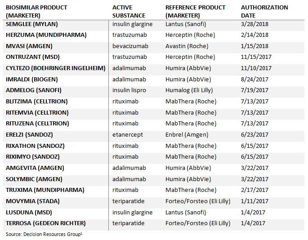Select bevacizumab in active substance column
This screenshot has height=240, width=308.
click(x=129, y=46)
